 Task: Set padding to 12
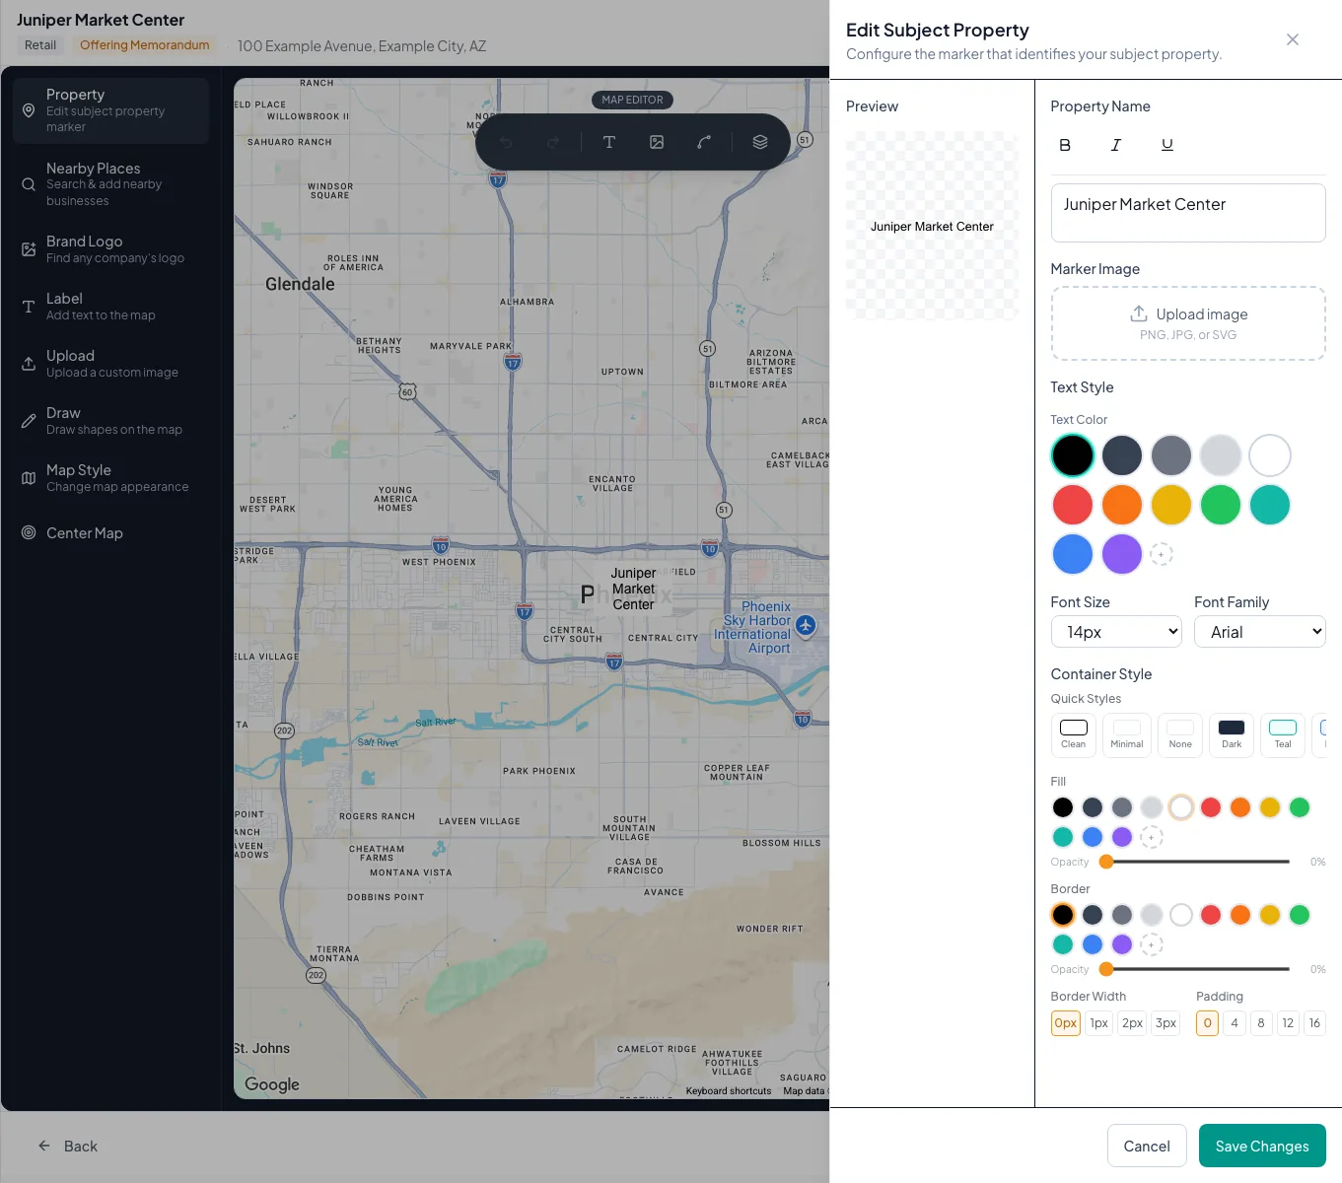click(1288, 1023)
